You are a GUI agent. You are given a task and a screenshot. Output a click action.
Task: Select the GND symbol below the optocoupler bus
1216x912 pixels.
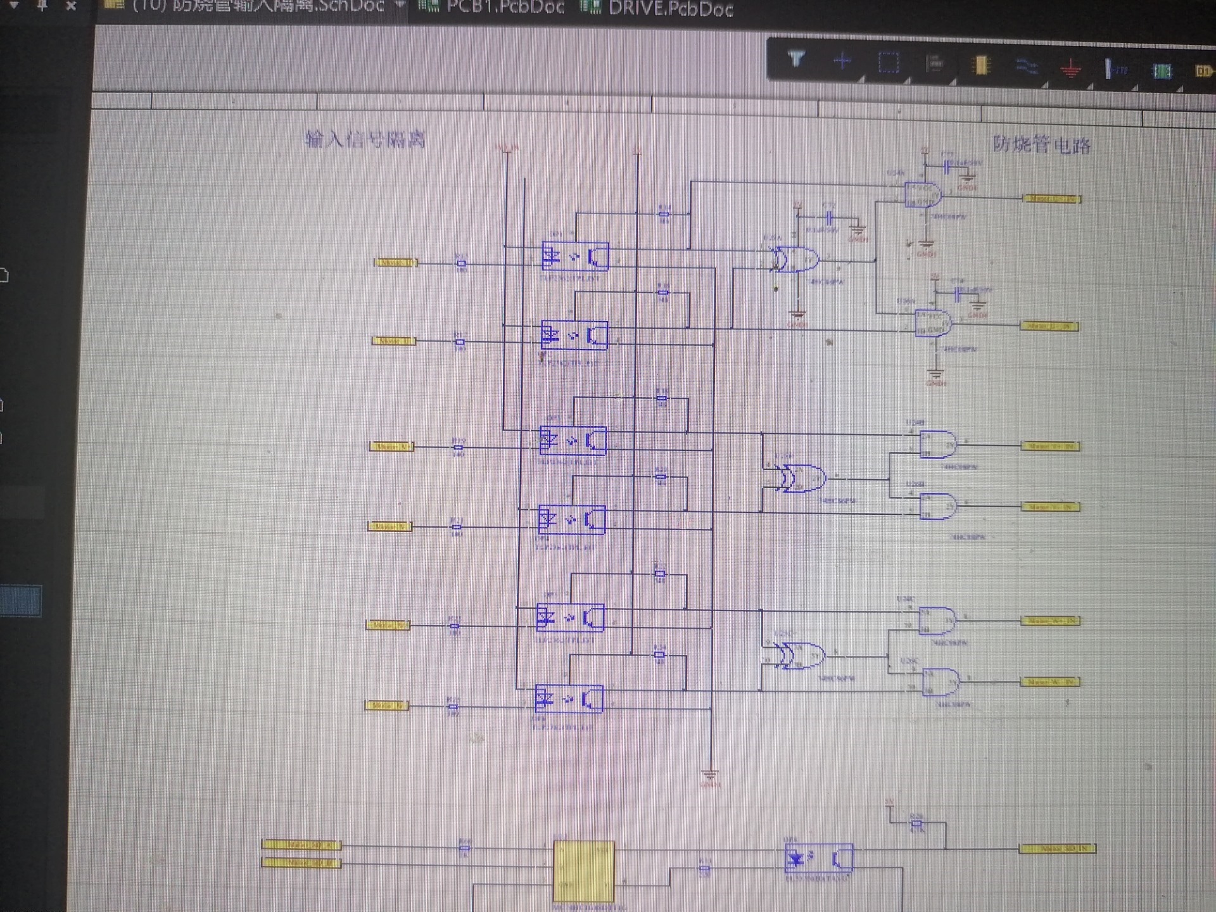pos(710,775)
